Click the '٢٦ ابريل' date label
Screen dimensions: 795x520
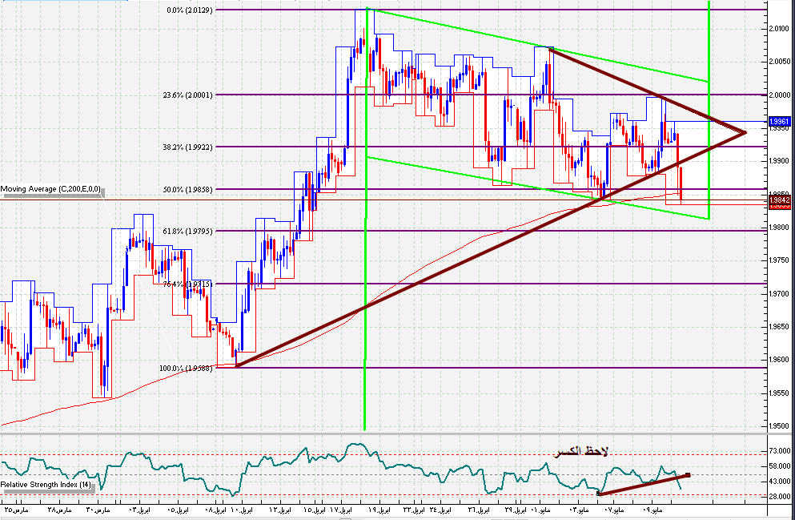pyautogui.click(x=478, y=510)
